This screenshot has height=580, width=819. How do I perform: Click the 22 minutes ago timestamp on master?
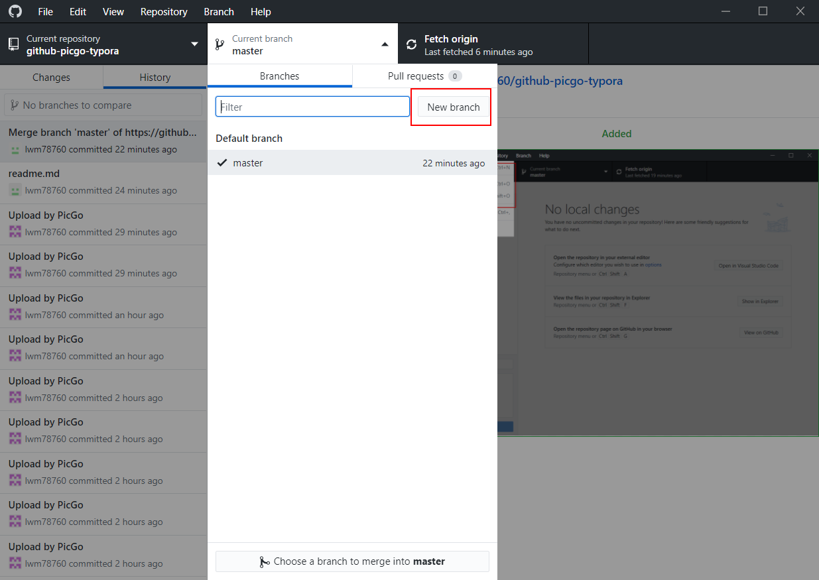point(454,163)
